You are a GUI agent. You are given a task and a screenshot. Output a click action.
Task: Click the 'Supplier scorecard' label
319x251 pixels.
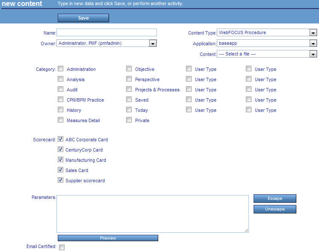point(85,181)
